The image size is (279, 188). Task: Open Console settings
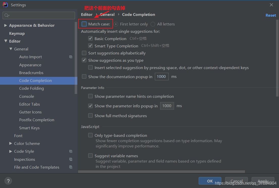click(x=26, y=96)
